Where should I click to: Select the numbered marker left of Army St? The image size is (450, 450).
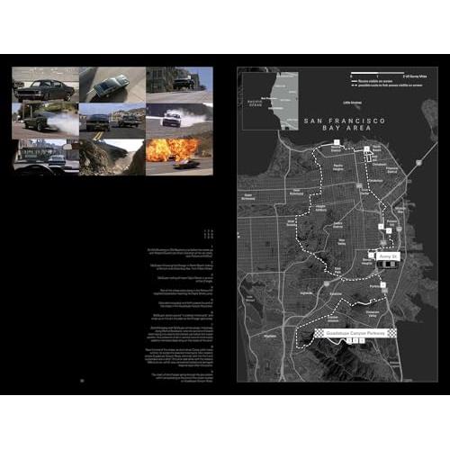[372, 256]
